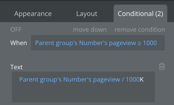
Task: Toggle the OFF condition preview switch
Action: pos(16,30)
